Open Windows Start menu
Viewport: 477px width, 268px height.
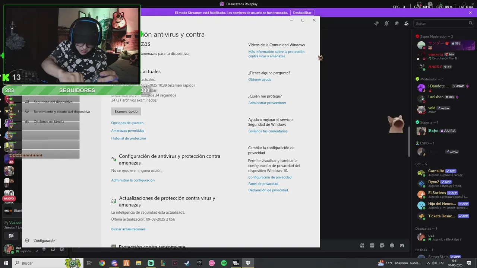[x=6, y=263]
